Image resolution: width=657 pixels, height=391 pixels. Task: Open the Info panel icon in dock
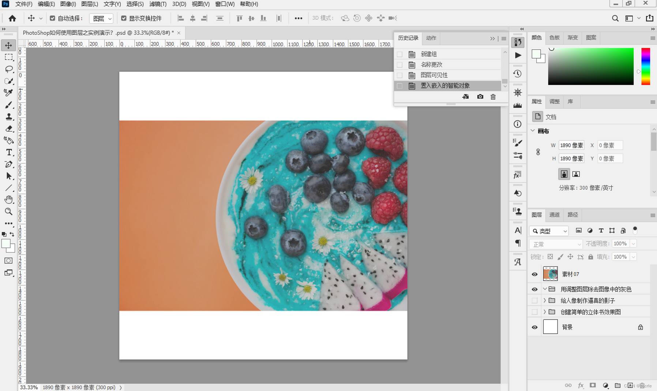pyautogui.click(x=517, y=124)
